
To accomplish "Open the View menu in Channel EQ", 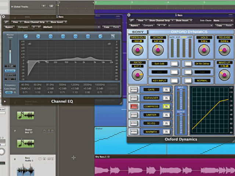I will point(17,22).
